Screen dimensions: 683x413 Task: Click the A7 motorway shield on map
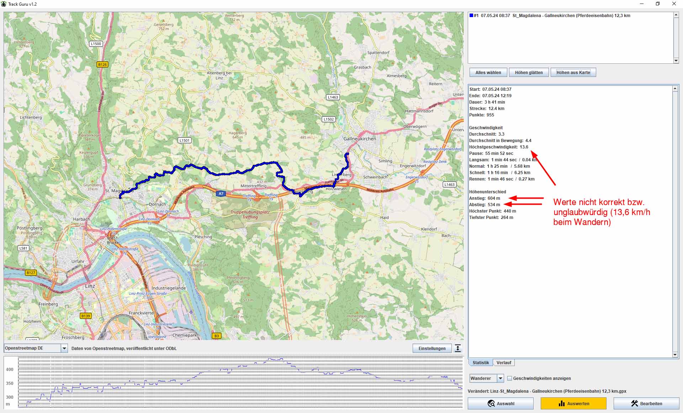221,194
